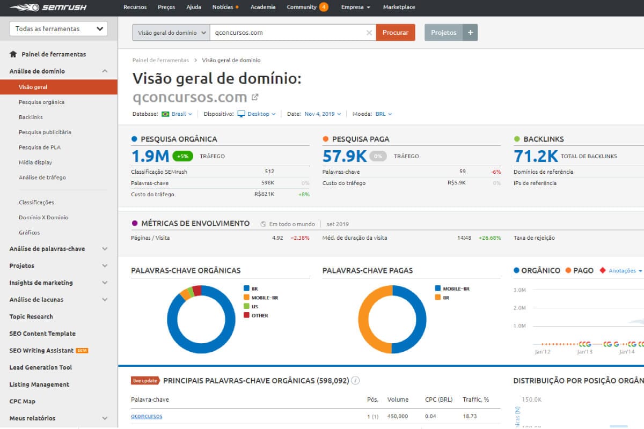The image size is (644, 429).
Task: Click the red diamond Anotações icon
Action: pyautogui.click(x=603, y=271)
